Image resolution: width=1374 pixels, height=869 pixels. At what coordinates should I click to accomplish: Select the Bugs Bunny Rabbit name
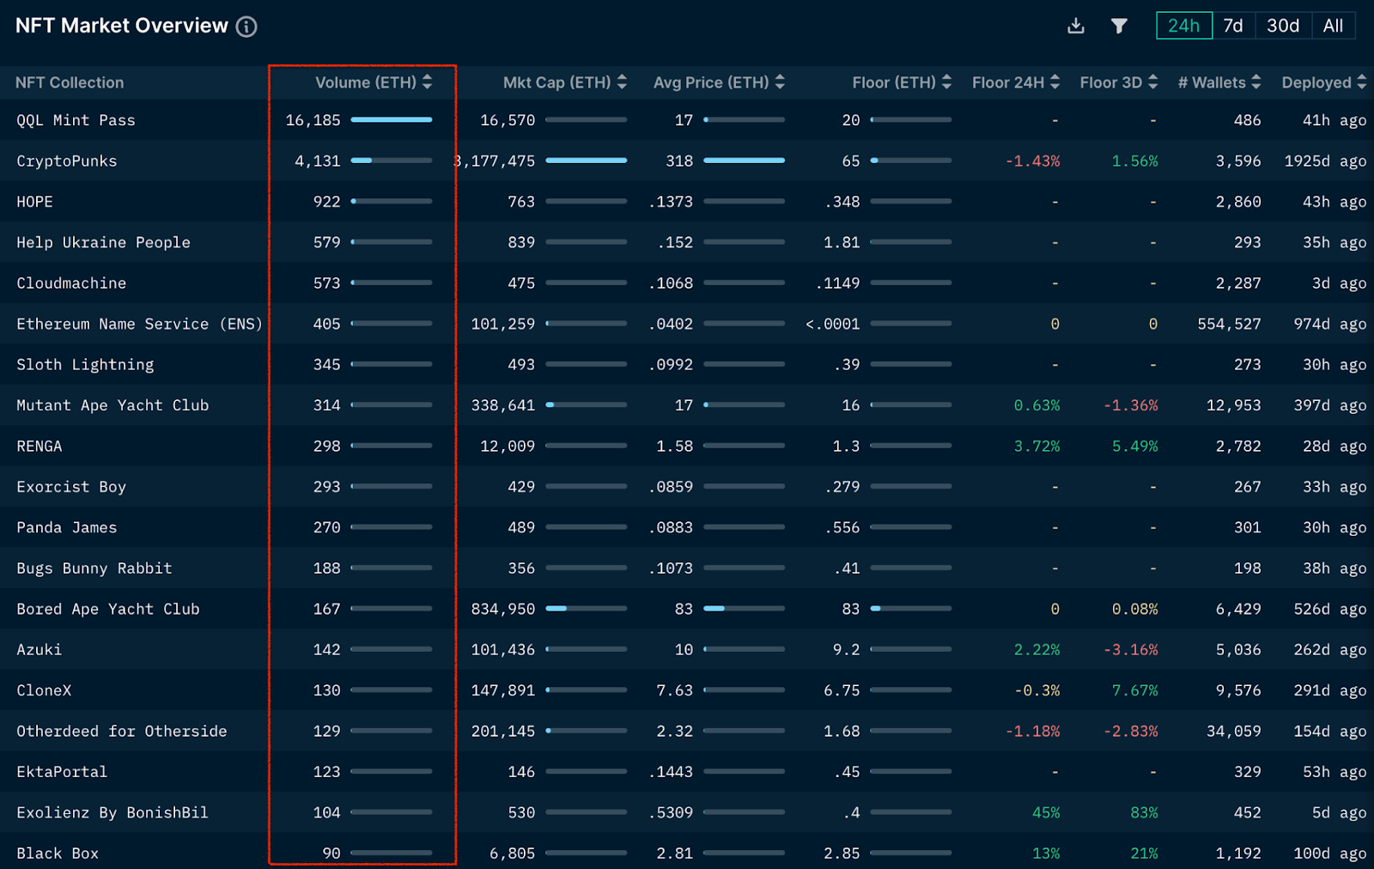pos(94,568)
